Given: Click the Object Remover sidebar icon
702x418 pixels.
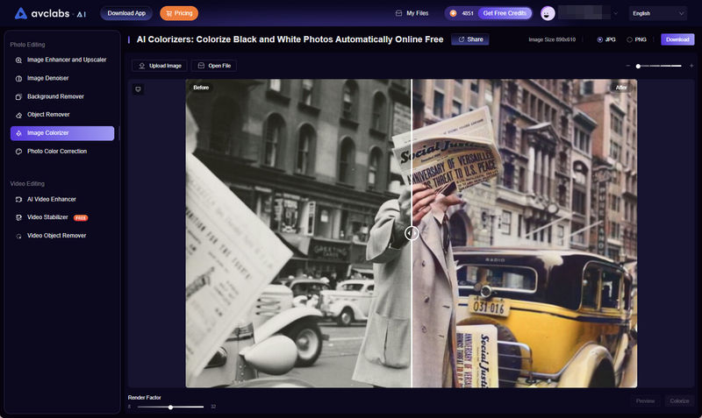Looking at the screenshot, I should (x=19, y=115).
